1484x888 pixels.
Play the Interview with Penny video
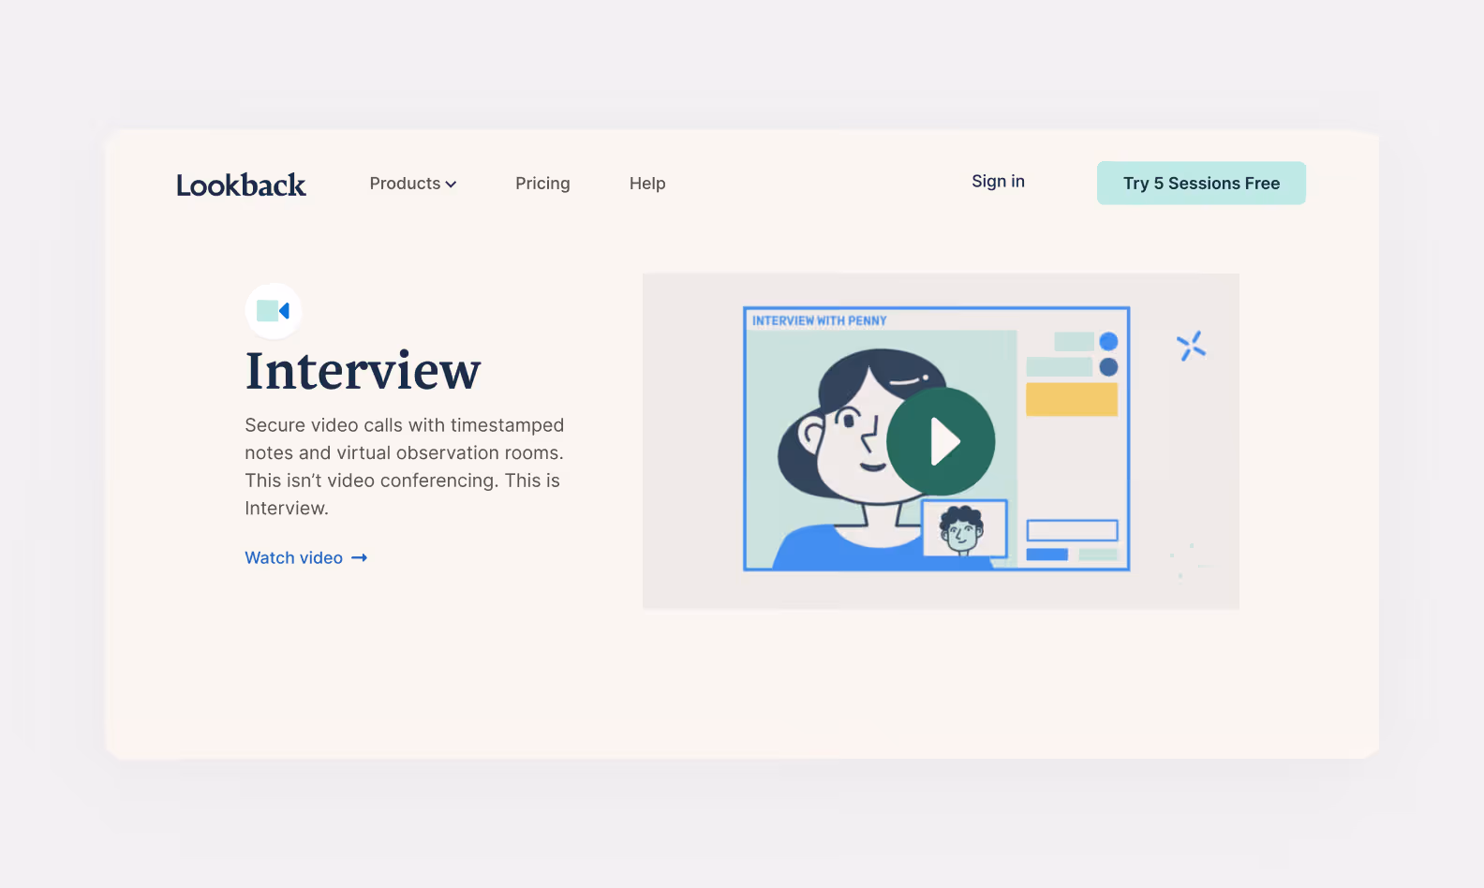(x=941, y=441)
